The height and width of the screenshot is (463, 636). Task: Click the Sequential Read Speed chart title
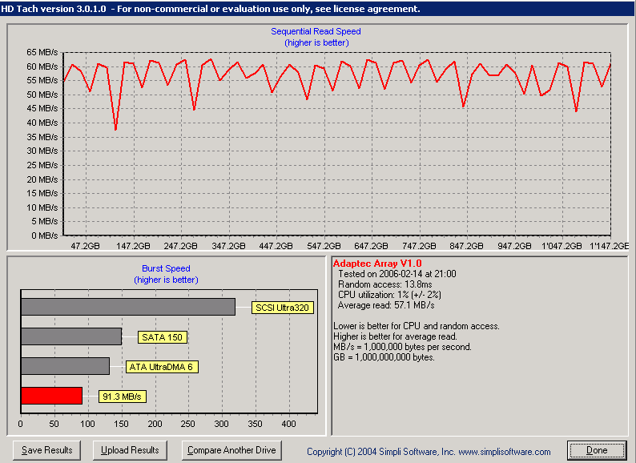[316, 32]
